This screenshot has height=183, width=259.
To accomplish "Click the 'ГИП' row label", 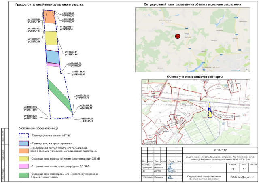I will click(x=144, y=171).
